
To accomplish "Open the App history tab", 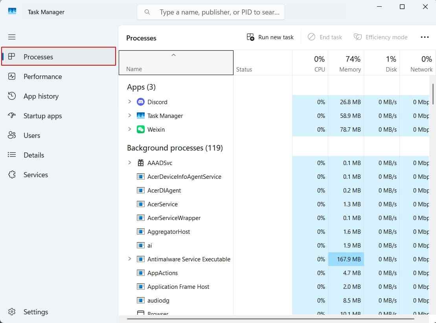I will click(x=59, y=96).
